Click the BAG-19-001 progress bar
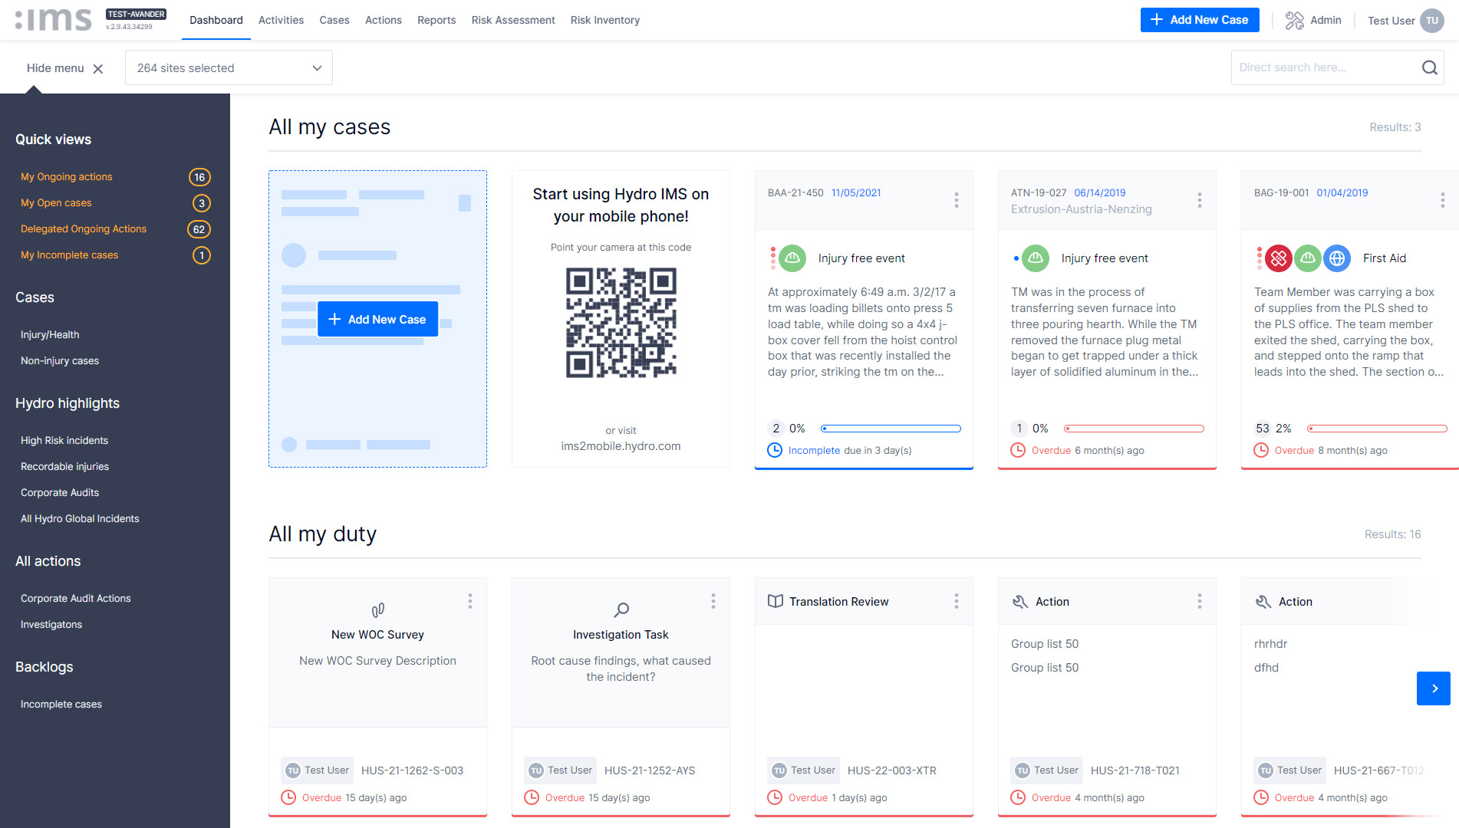The width and height of the screenshot is (1459, 828). [x=1377, y=429]
